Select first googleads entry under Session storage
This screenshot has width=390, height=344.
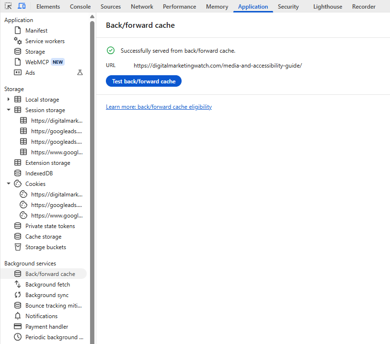click(x=57, y=131)
